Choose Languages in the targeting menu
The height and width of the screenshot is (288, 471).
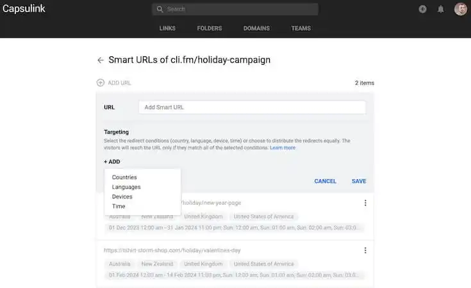point(126,187)
